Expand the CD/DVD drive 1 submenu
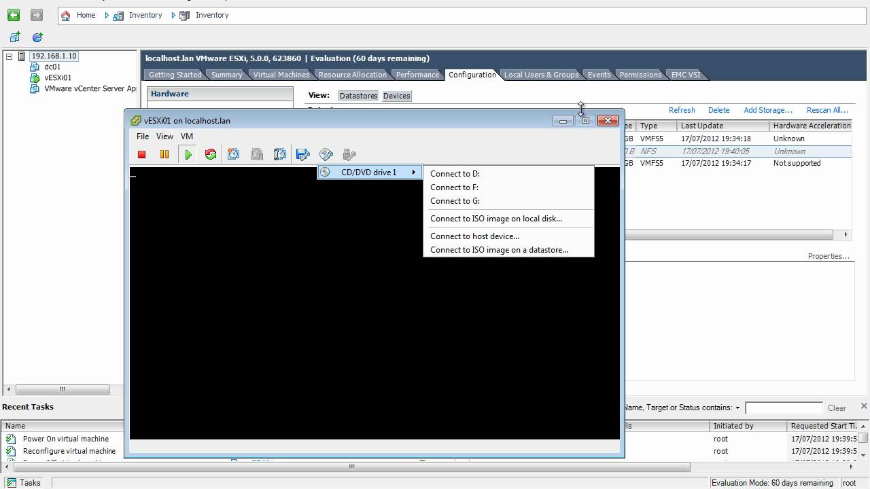The height and width of the screenshot is (489, 870). click(370, 173)
